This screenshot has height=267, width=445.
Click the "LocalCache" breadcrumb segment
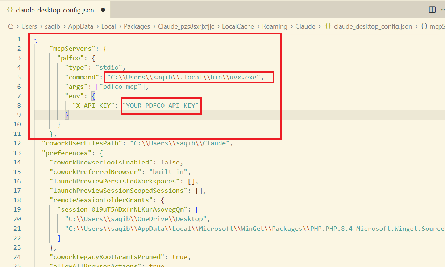[238, 26]
